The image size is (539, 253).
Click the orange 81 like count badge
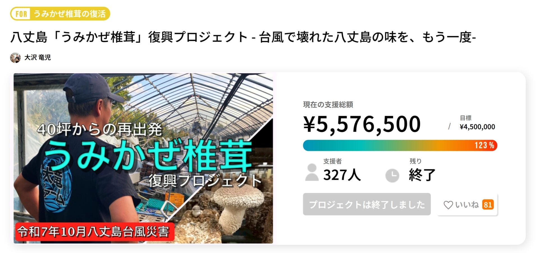click(488, 205)
